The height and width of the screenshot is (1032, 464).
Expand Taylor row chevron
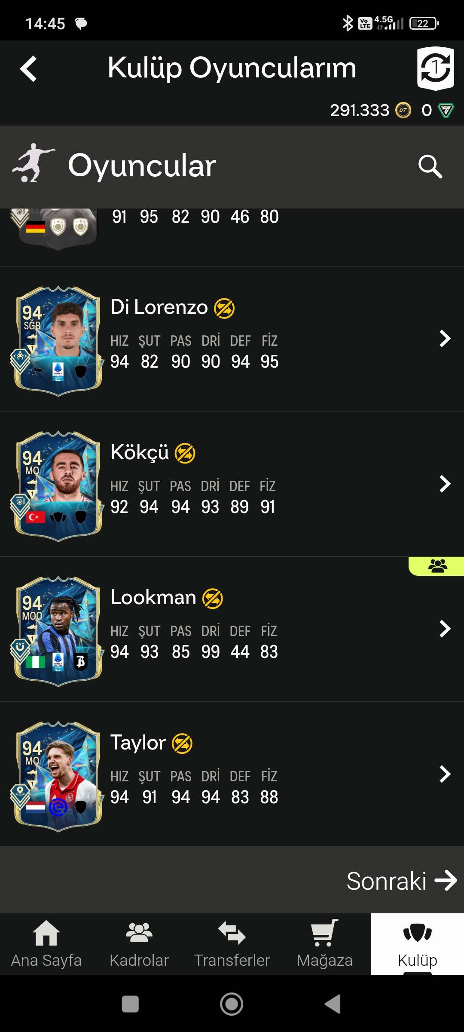pyautogui.click(x=445, y=774)
